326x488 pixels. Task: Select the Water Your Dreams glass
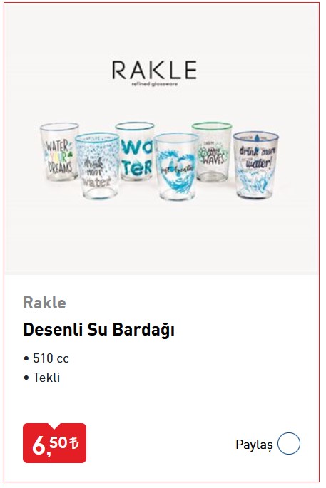59,152
